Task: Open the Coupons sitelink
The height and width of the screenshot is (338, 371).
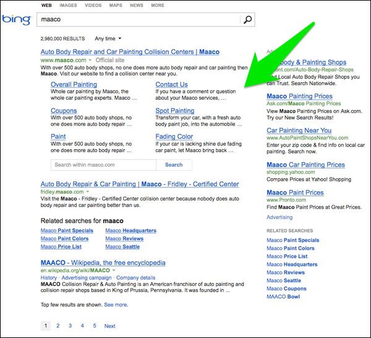Action: coord(64,111)
